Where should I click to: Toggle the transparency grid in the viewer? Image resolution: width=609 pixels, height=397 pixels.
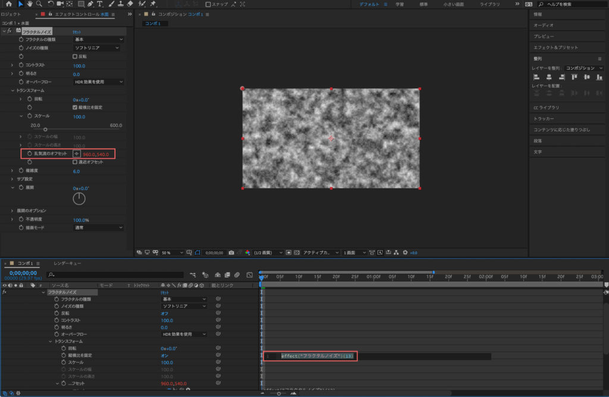point(297,253)
